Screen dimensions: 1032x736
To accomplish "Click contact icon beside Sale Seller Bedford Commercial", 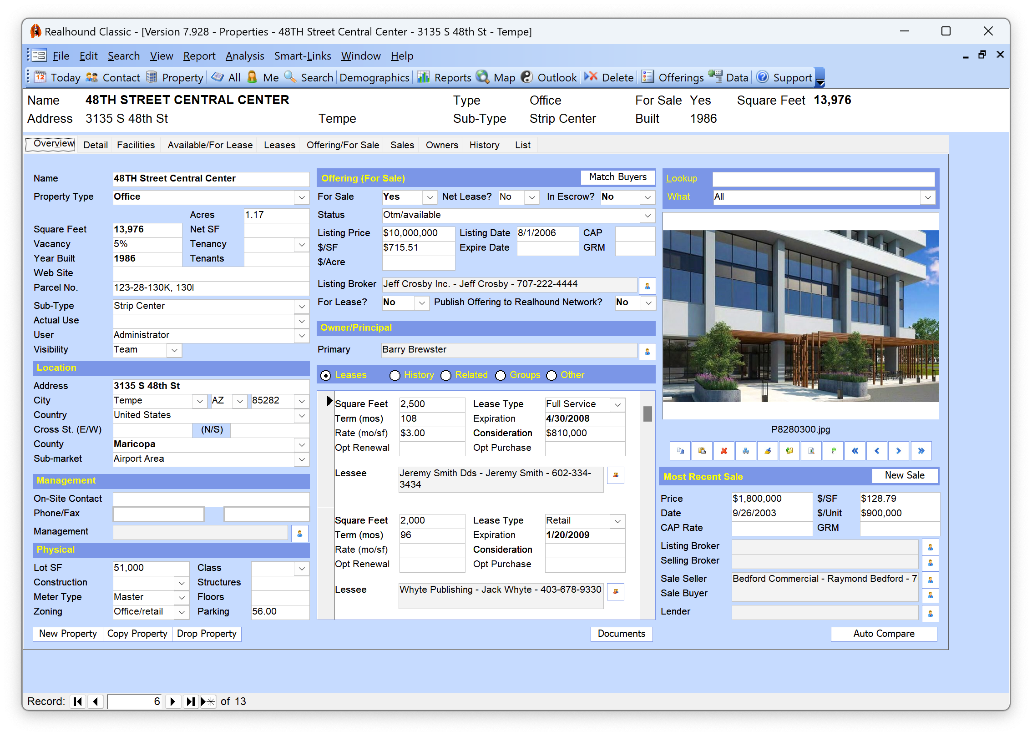I will [931, 580].
